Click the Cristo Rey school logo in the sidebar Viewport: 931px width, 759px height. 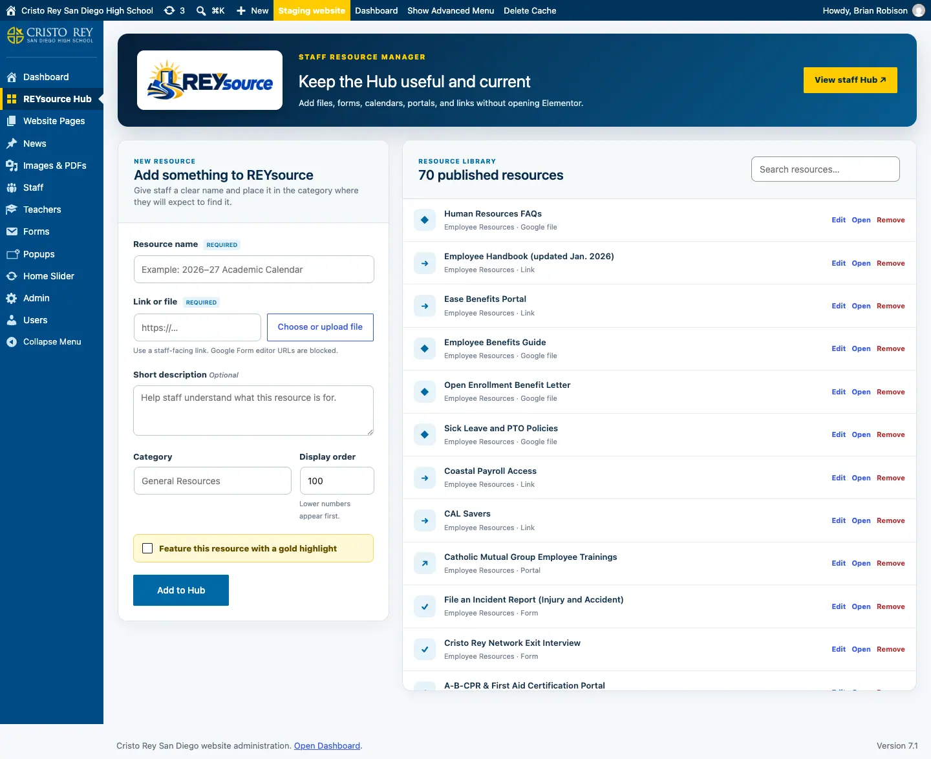click(x=50, y=35)
